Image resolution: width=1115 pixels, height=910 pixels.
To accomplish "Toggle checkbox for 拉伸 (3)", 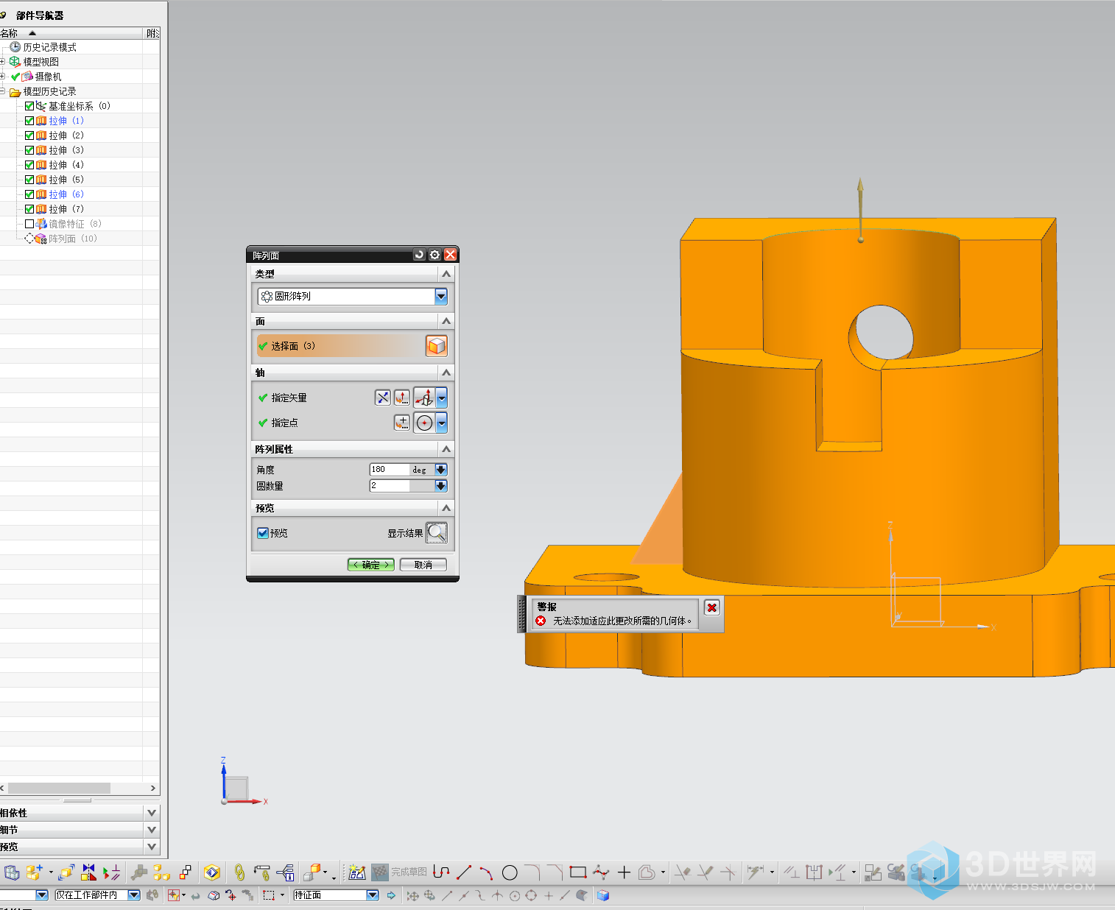I will [29, 150].
